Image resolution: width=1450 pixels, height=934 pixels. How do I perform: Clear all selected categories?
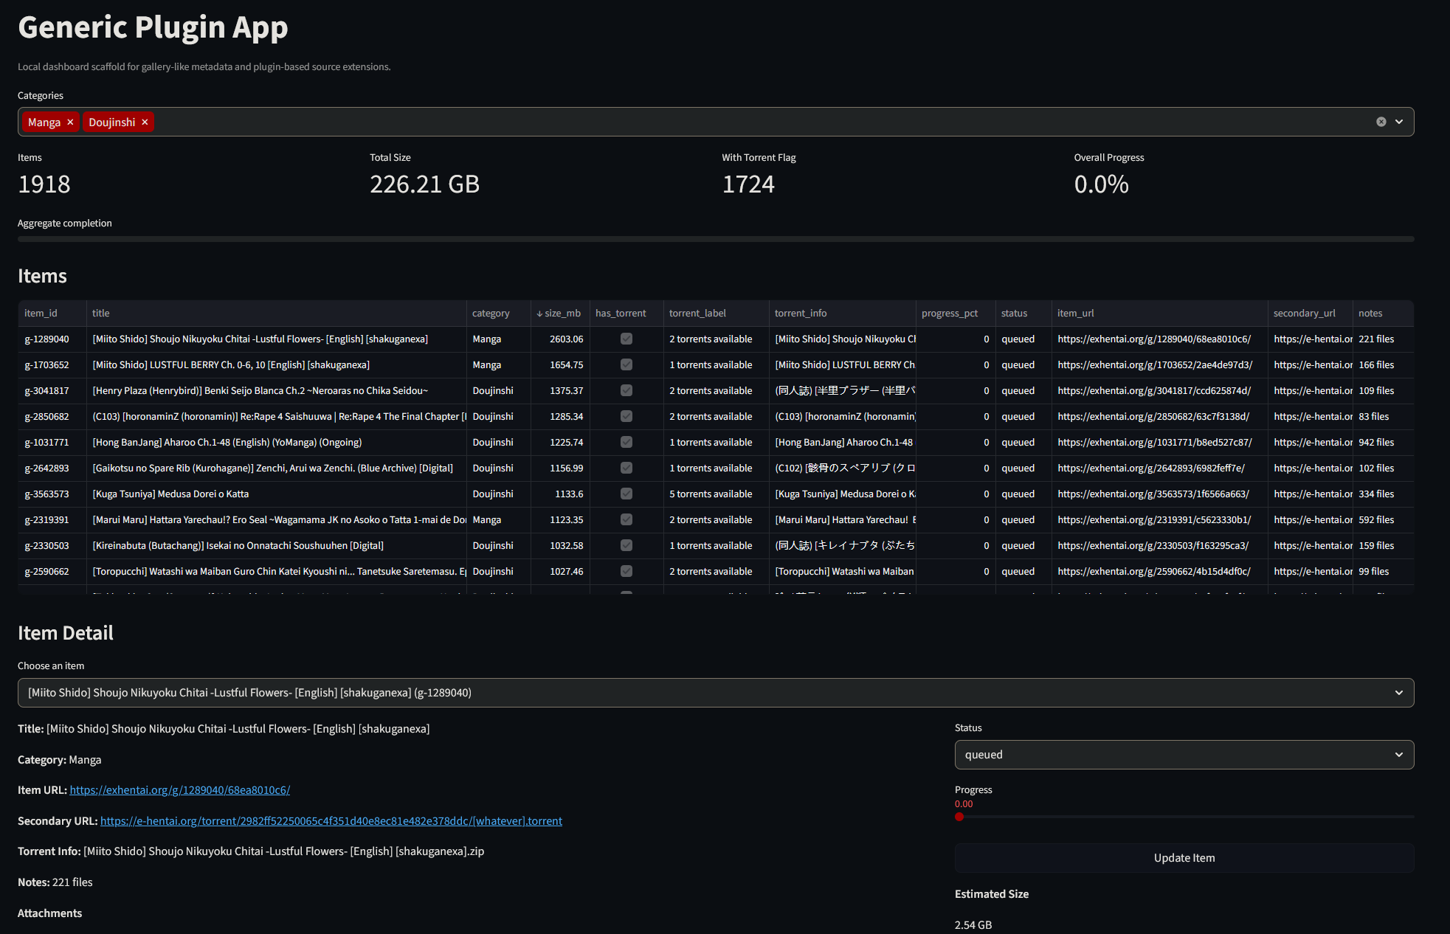(1381, 122)
